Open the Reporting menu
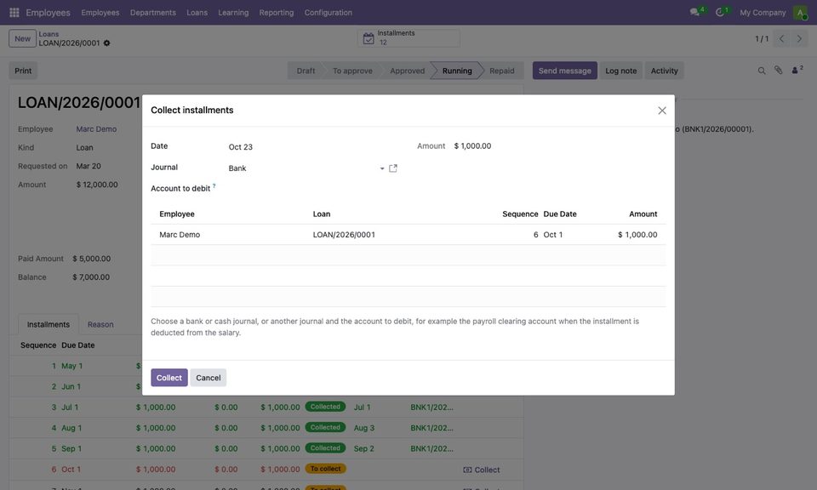 tap(276, 13)
